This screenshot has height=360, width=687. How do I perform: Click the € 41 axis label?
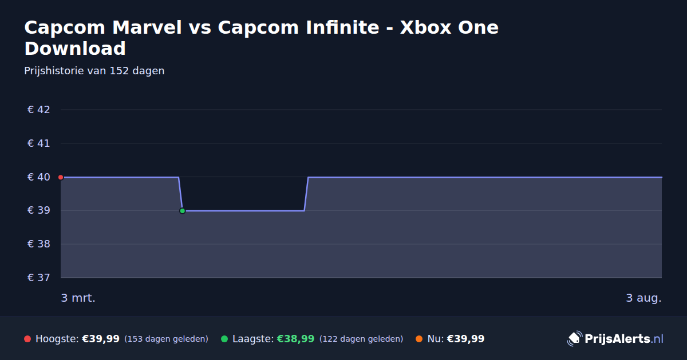point(38,143)
